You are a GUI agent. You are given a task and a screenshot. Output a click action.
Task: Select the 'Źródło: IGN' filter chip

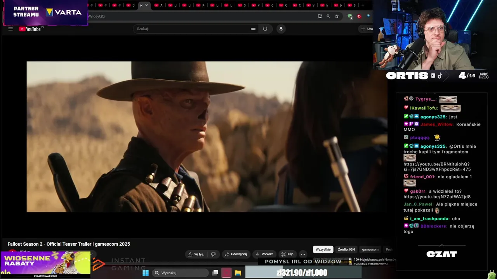coord(346,250)
